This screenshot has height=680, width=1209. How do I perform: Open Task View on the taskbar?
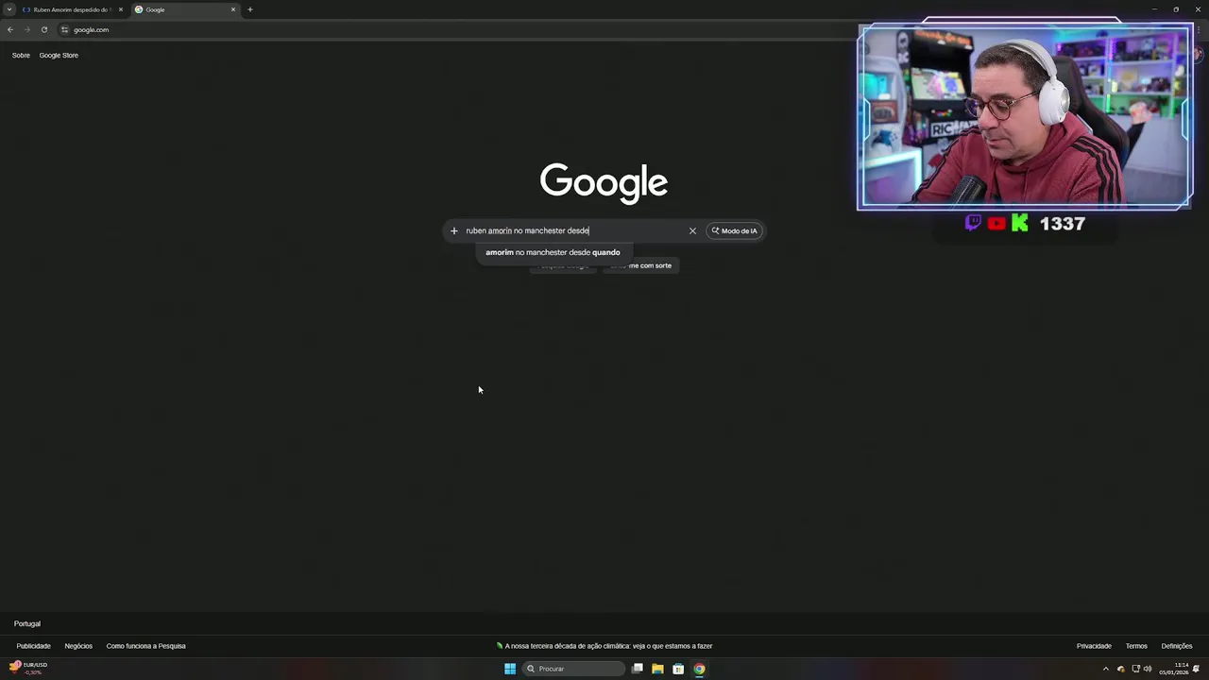(x=638, y=669)
